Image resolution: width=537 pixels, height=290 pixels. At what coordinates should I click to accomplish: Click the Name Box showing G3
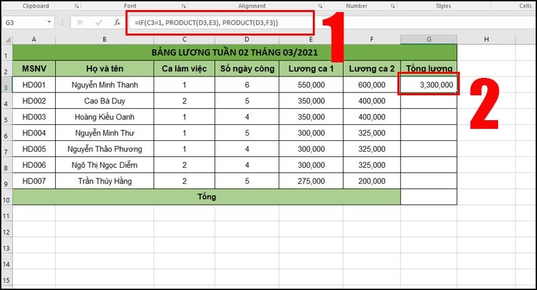click(x=27, y=22)
